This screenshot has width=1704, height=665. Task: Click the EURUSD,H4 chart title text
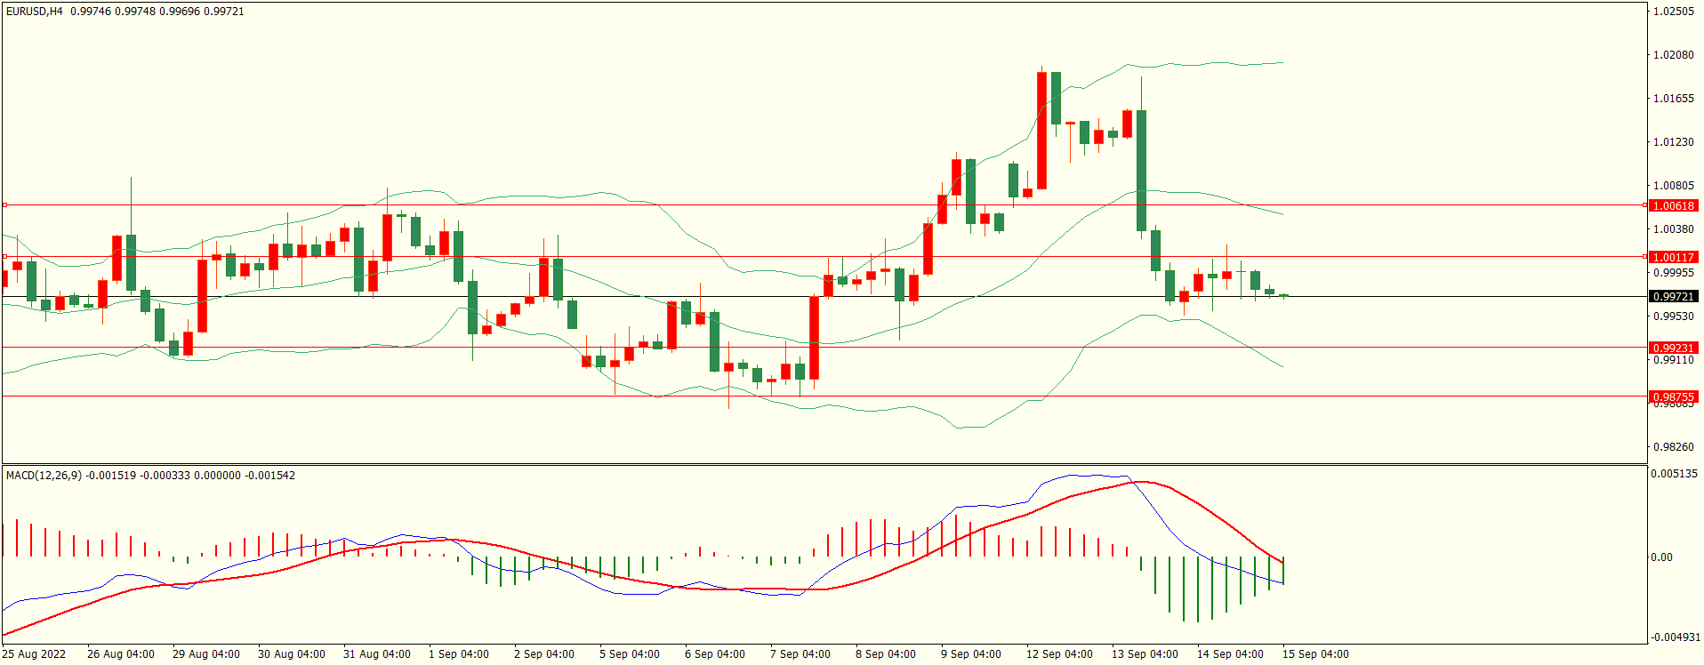34,12
